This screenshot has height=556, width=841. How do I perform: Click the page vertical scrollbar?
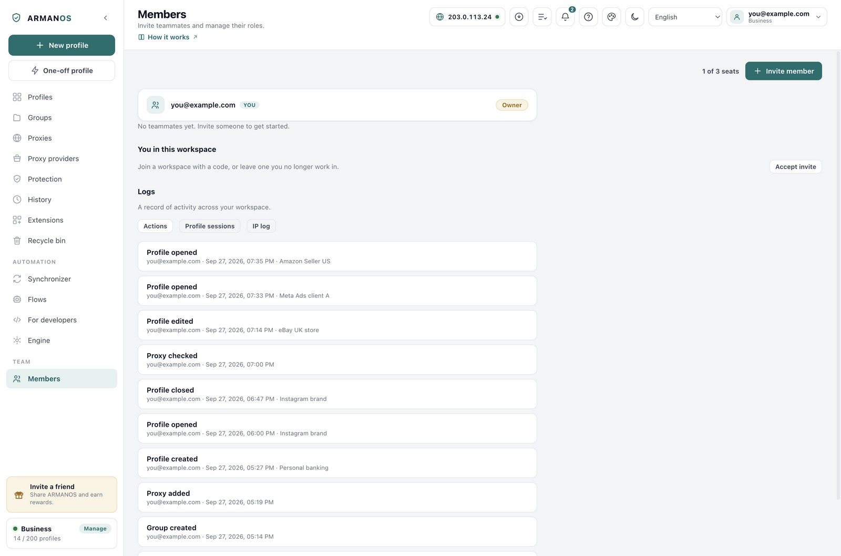(x=838, y=274)
